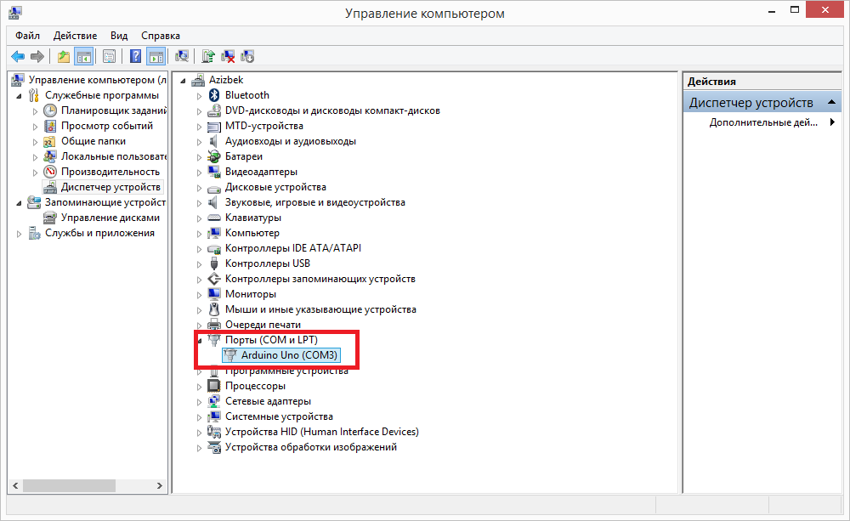The image size is (850, 521).
Task: Open Дополнительные действия submenu arrow
Action: (832, 122)
